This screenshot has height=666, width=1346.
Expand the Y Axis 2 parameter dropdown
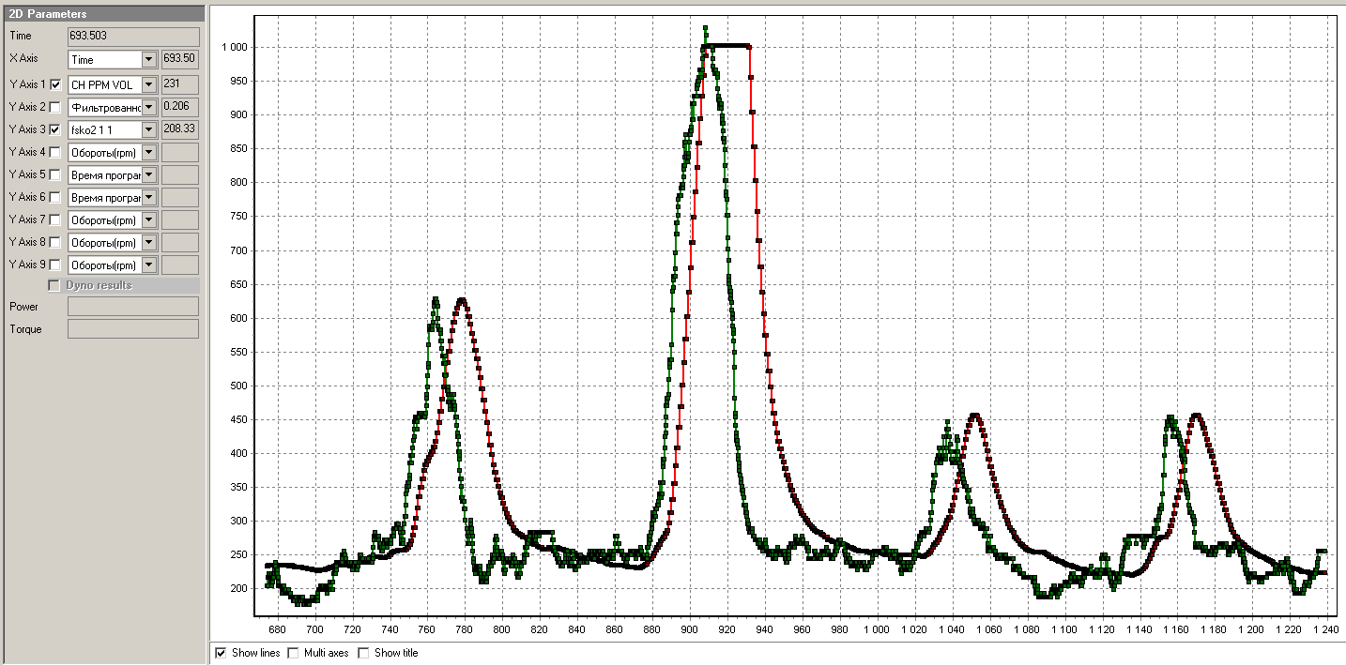(148, 107)
